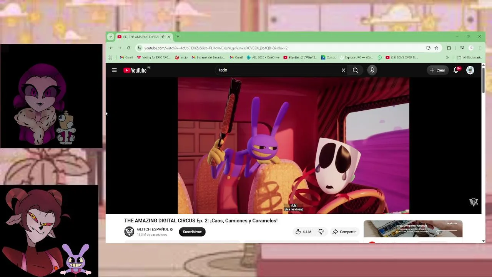Open the first Gmail bookmark

tap(126, 57)
